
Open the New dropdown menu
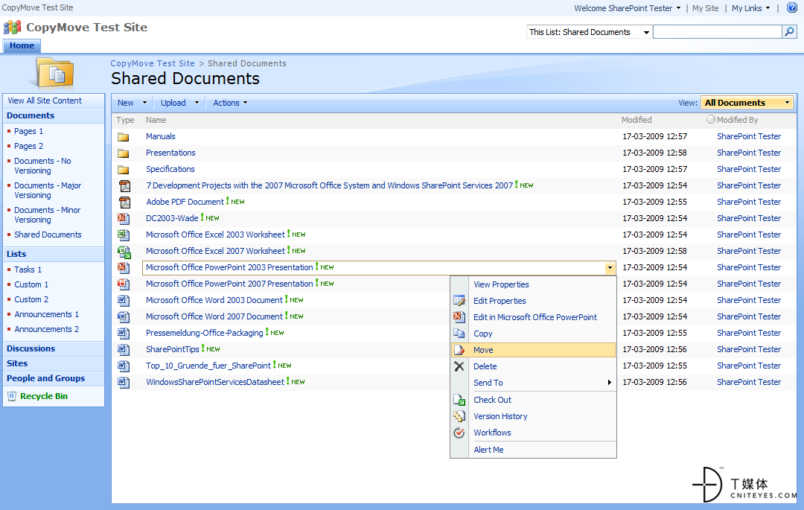click(x=132, y=103)
